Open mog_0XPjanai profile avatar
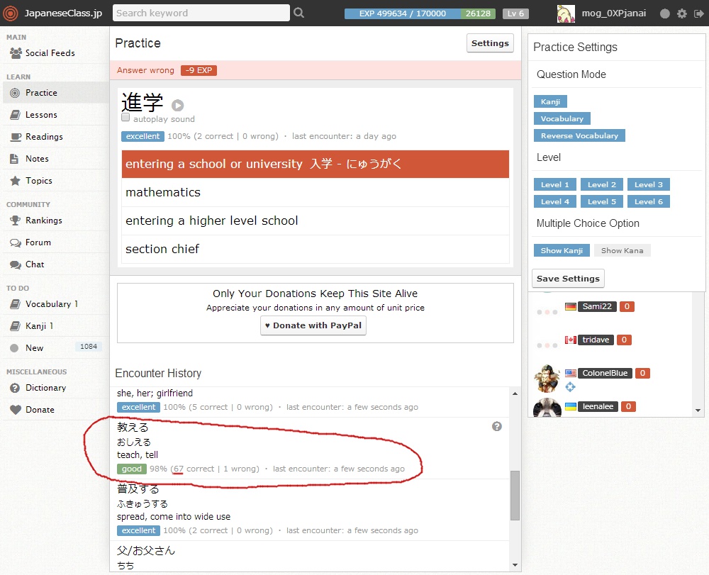 click(565, 13)
